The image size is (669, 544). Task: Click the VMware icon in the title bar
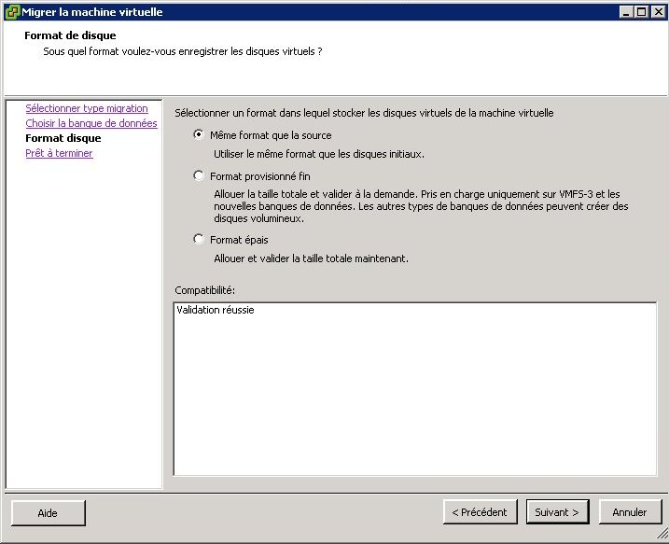point(12,12)
